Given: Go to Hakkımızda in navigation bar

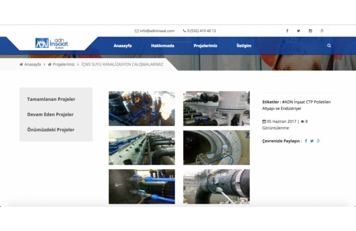Looking at the screenshot, I should click(162, 46).
